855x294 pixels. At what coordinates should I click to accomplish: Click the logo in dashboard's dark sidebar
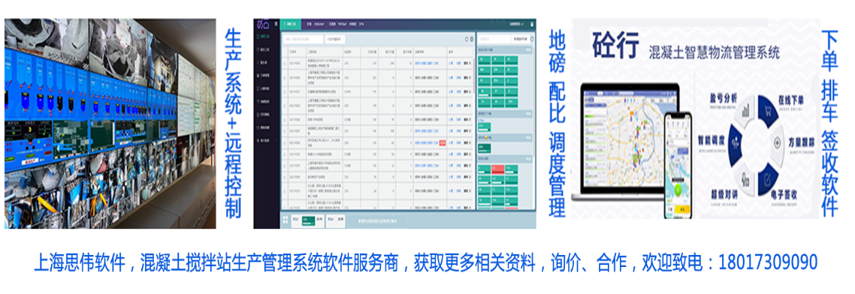coord(263,24)
